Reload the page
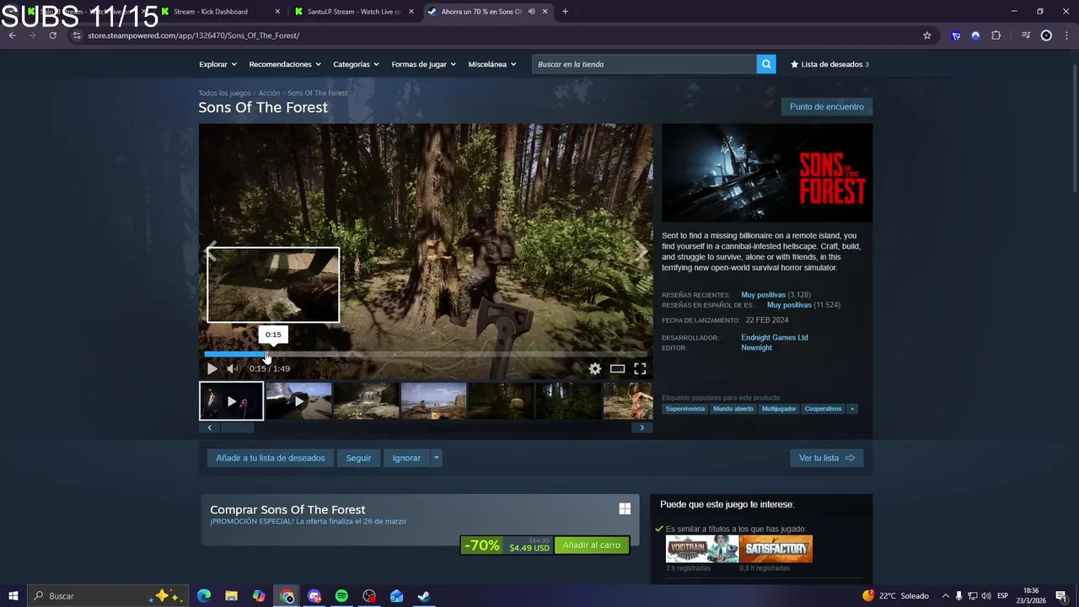This screenshot has height=607, width=1079. coord(52,35)
